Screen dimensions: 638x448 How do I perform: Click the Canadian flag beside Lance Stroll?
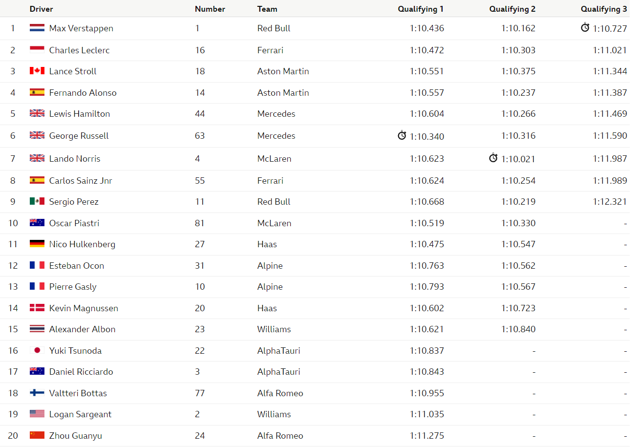click(x=37, y=71)
